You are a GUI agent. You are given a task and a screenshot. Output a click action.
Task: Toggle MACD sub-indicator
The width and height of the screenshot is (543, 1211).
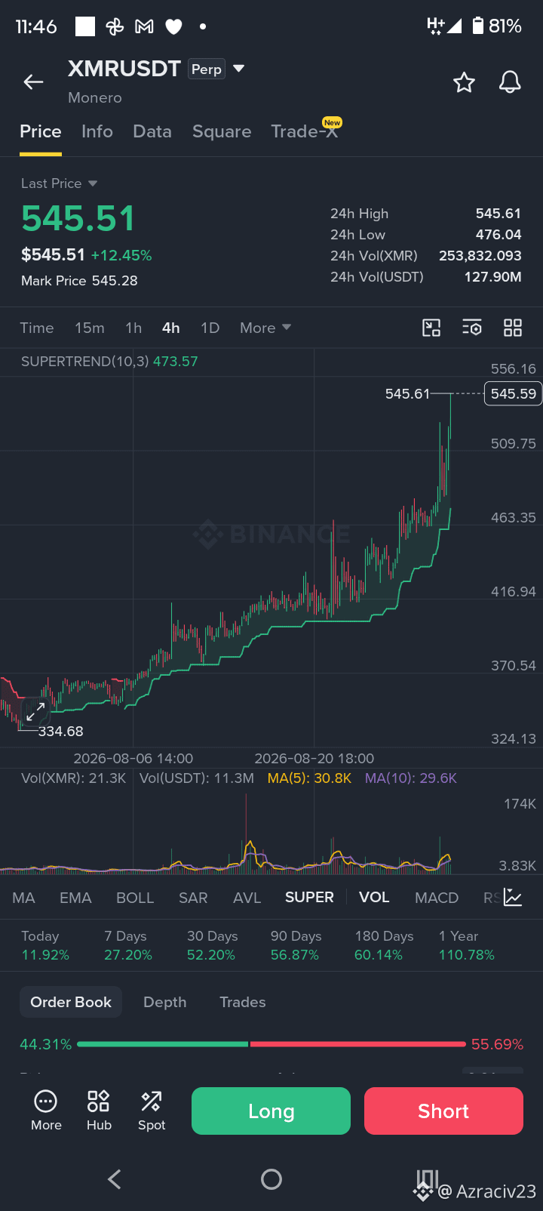(x=437, y=898)
